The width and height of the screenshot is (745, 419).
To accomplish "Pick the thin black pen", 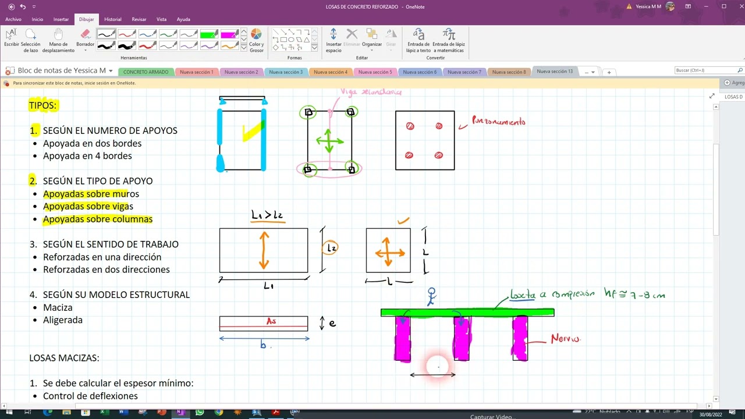I will tap(106, 34).
